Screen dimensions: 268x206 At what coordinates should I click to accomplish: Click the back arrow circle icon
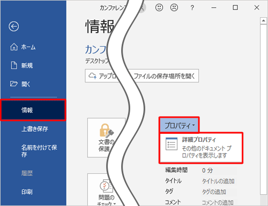[x=14, y=27]
